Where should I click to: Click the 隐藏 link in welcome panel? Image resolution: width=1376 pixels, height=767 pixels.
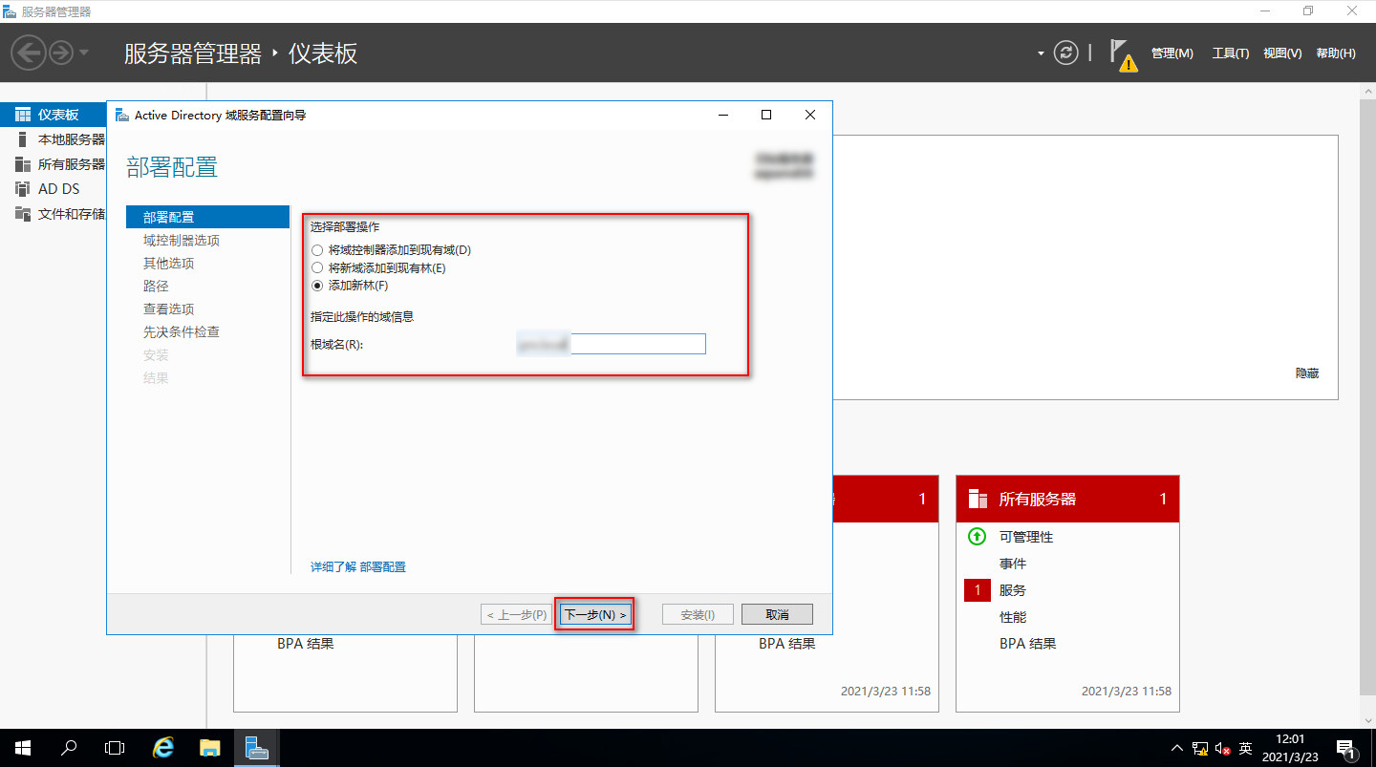(1307, 373)
